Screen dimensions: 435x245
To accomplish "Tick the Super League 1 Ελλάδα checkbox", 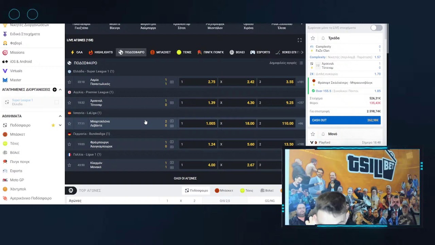I will pos(57,102).
